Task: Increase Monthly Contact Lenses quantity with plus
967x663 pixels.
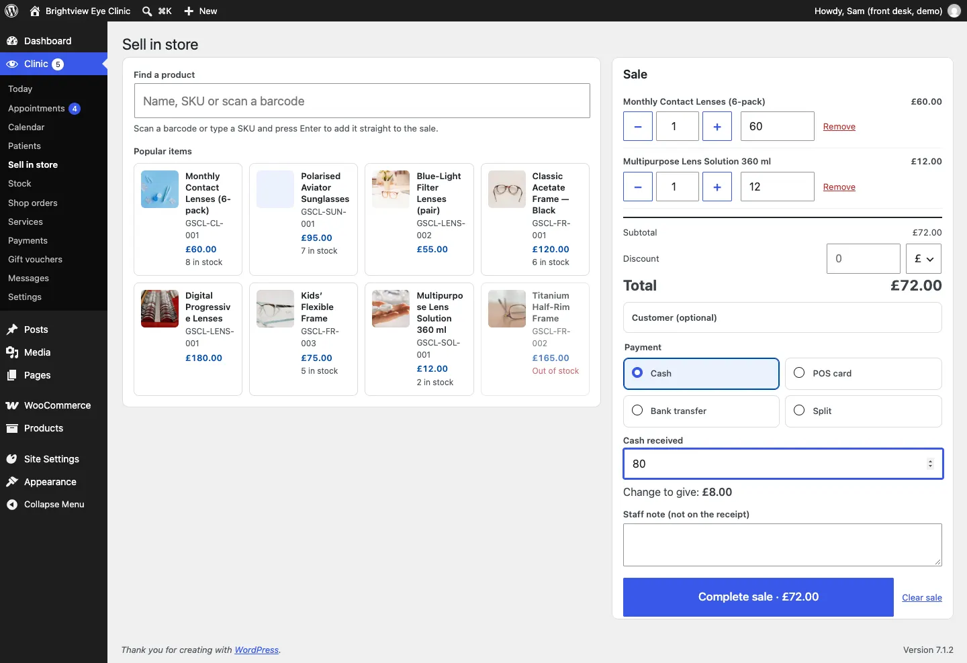Action: point(717,126)
